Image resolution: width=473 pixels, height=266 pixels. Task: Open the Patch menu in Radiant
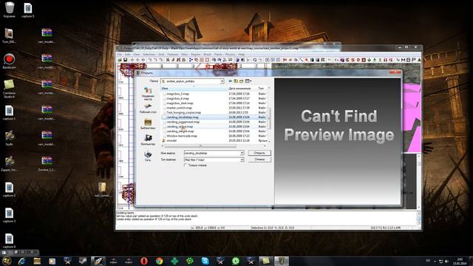[218, 55]
